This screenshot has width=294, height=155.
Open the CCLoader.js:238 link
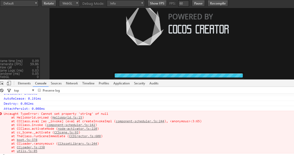(31, 148)
